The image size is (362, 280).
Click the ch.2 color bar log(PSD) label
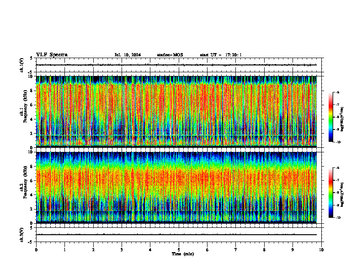342,194
